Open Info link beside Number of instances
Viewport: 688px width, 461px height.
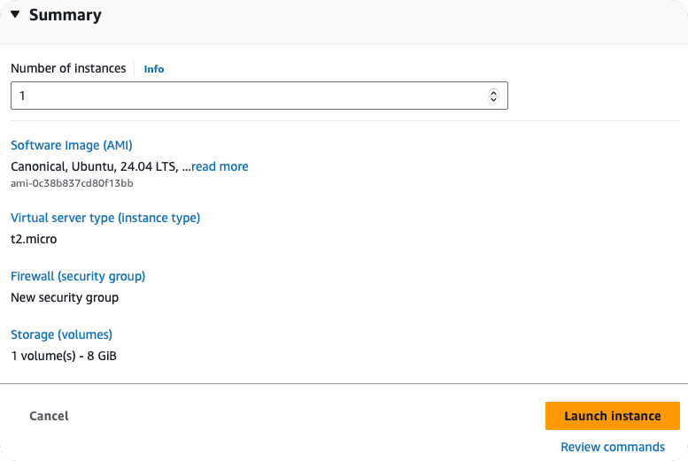(x=154, y=69)
